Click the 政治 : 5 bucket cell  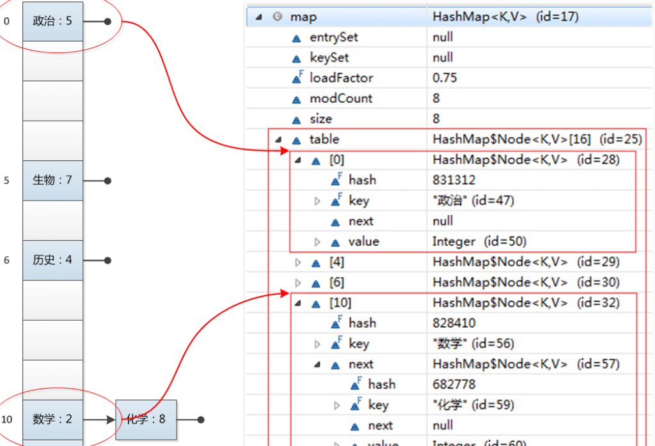pyautogui.click(x=52, y=21)
